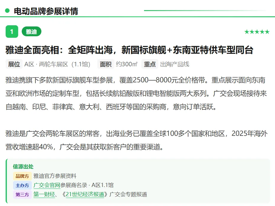
Task: Click the paragraph starting 雅迪携旗下多款新国标
Action: [136, 93]
